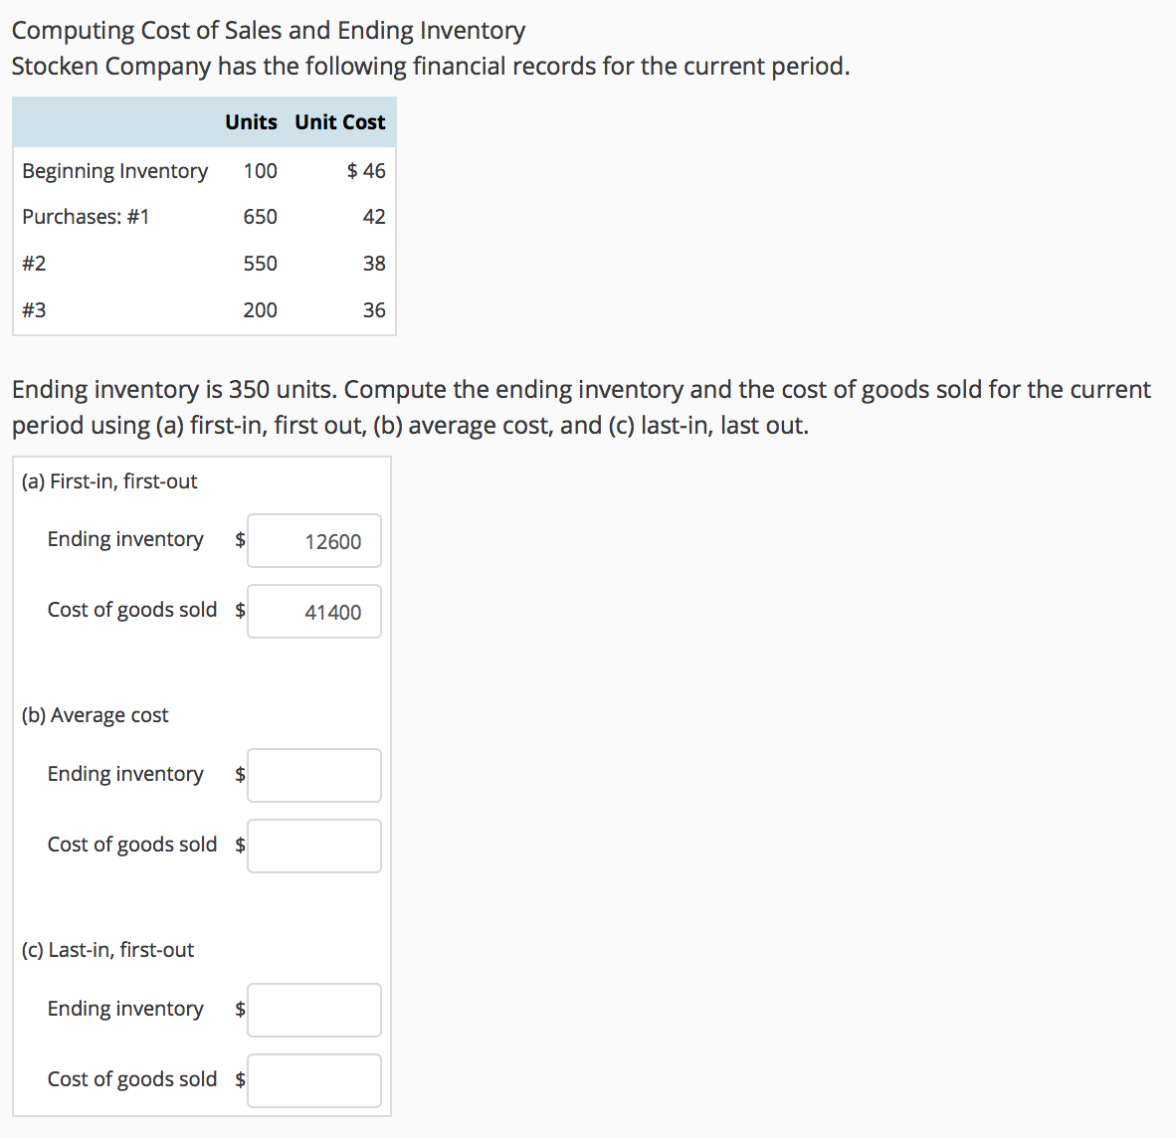This screenshot has width=1176, height=1138.
Task: Click the LIFO Cost of goods sold input
Action: coord(313,1081)
